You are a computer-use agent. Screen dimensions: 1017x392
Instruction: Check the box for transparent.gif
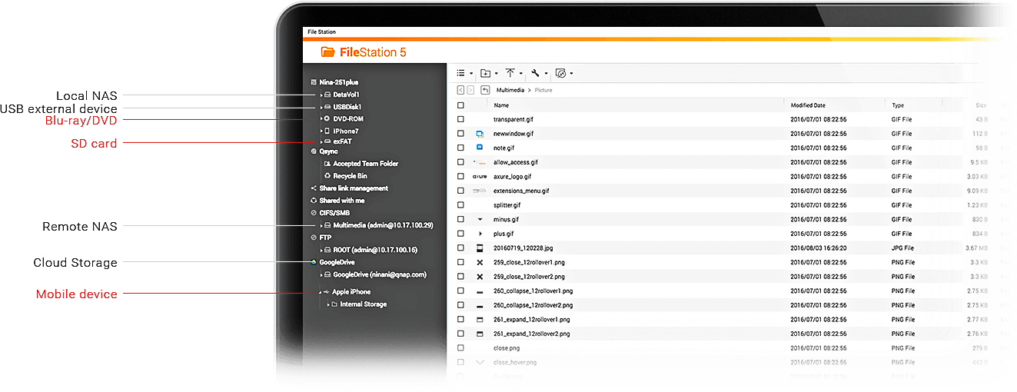[x=460, y=119]
